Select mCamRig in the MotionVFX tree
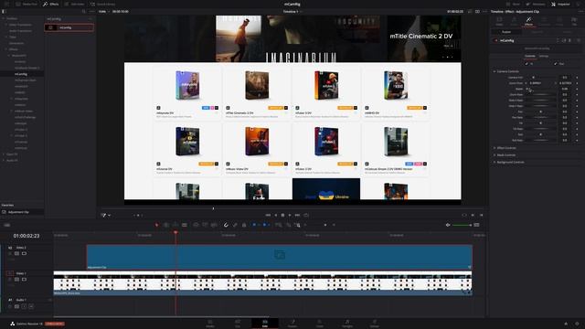The width and height of the screenshot is (585, 329). tap(21, 74)
